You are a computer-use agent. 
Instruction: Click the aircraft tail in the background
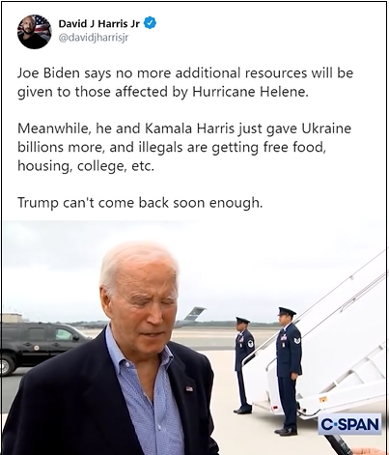[191, 316]
